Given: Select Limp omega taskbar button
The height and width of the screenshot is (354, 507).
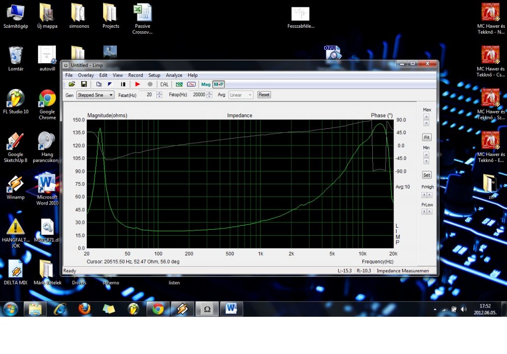Looking at the screenshot, I should click(207, 309).
